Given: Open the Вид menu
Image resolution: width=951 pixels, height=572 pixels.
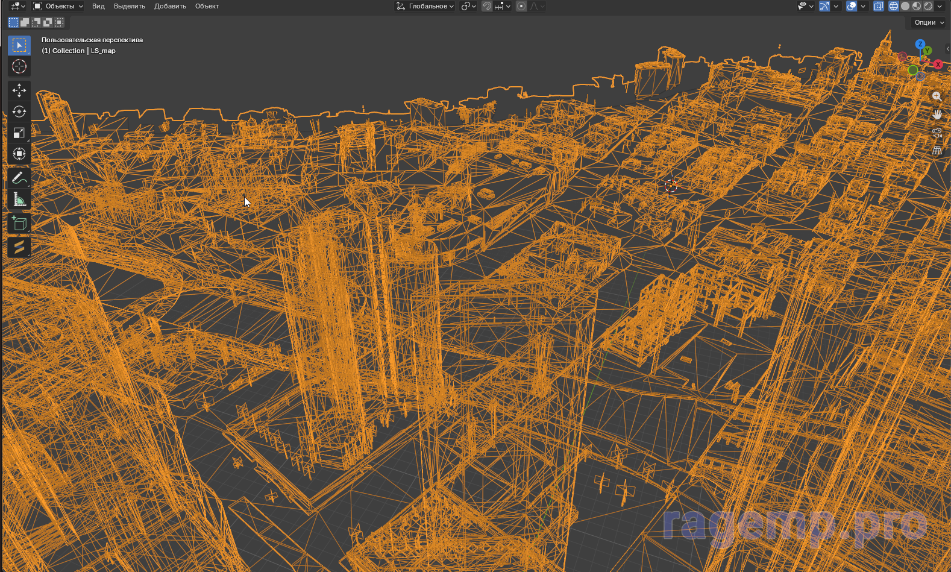Looking at the screenshot, I should [x=98, y=6].
